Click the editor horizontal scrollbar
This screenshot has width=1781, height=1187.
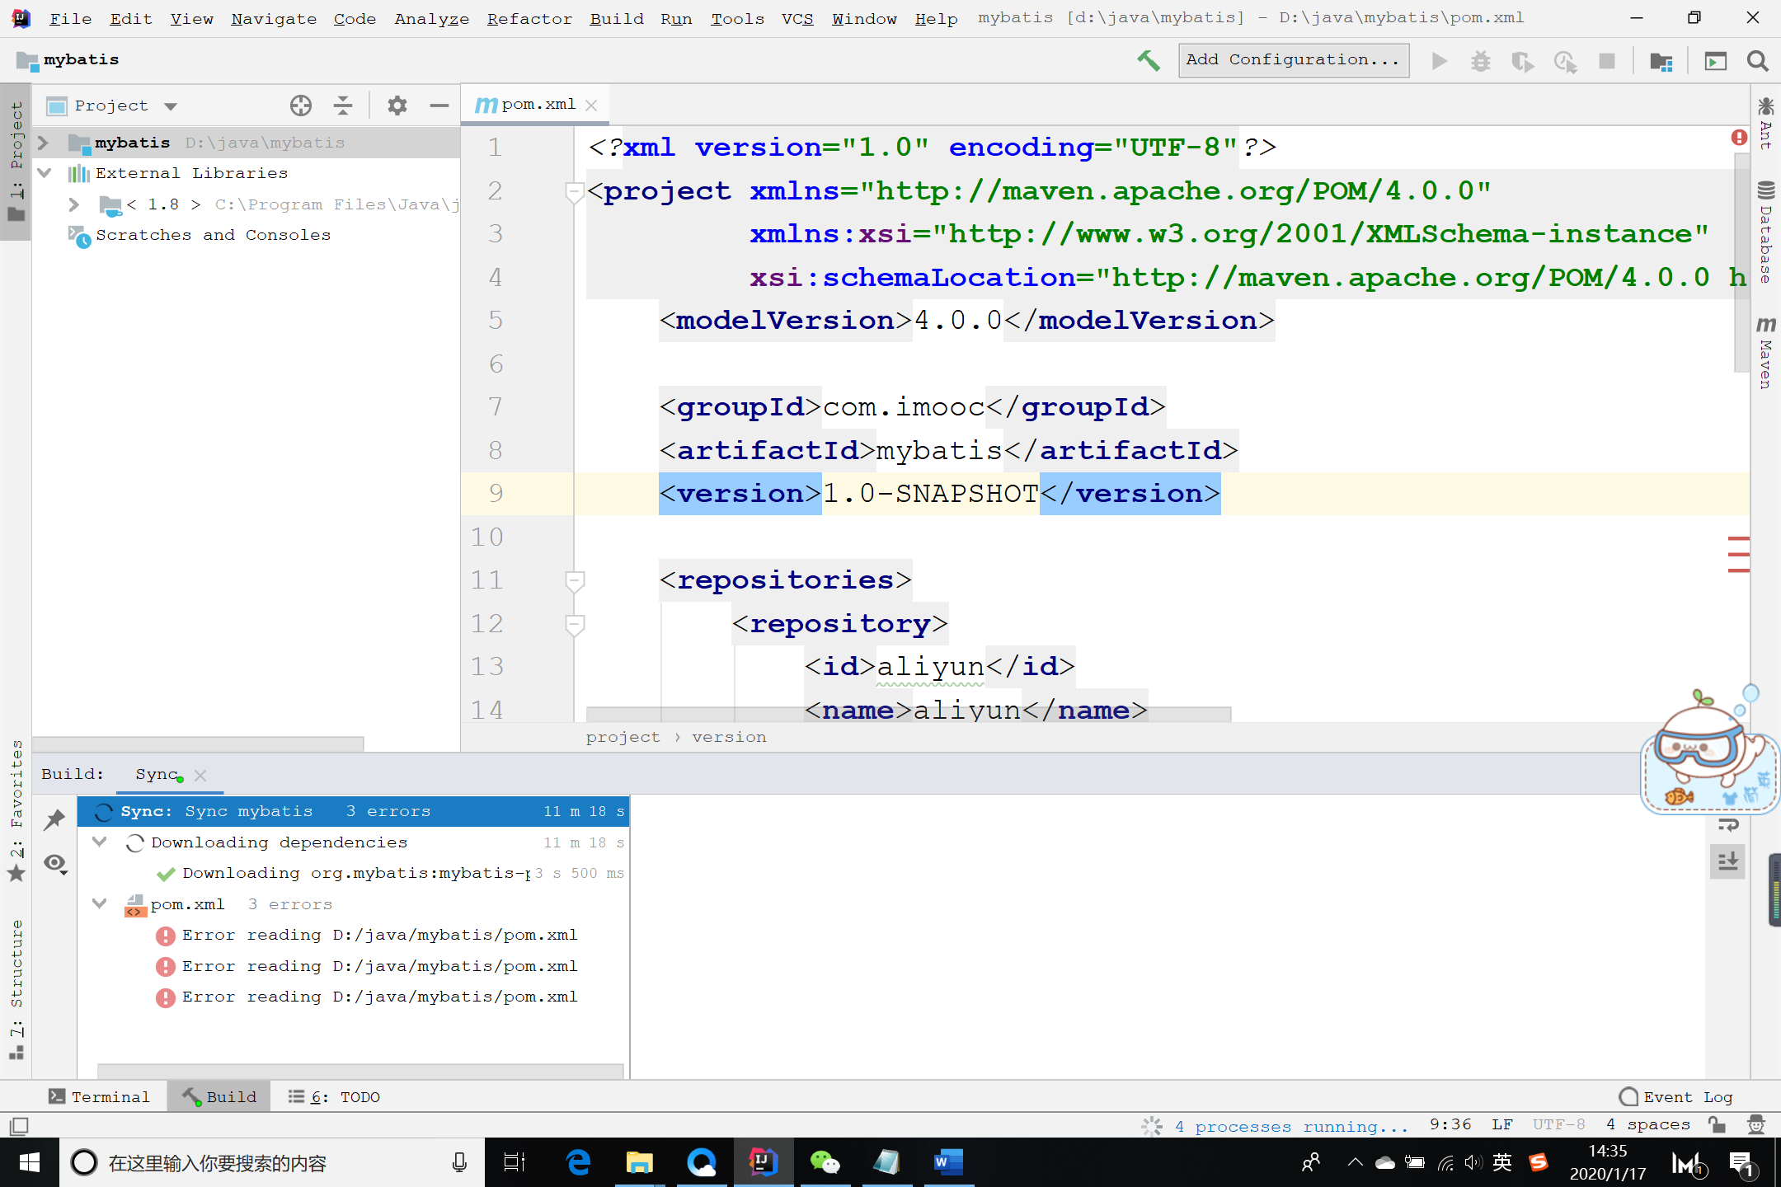point(908,713)
